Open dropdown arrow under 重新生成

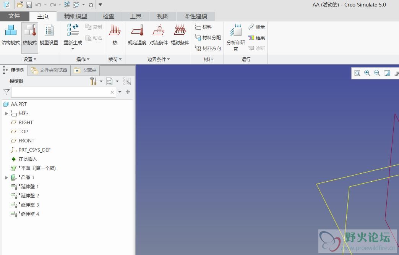coord(73,49)
